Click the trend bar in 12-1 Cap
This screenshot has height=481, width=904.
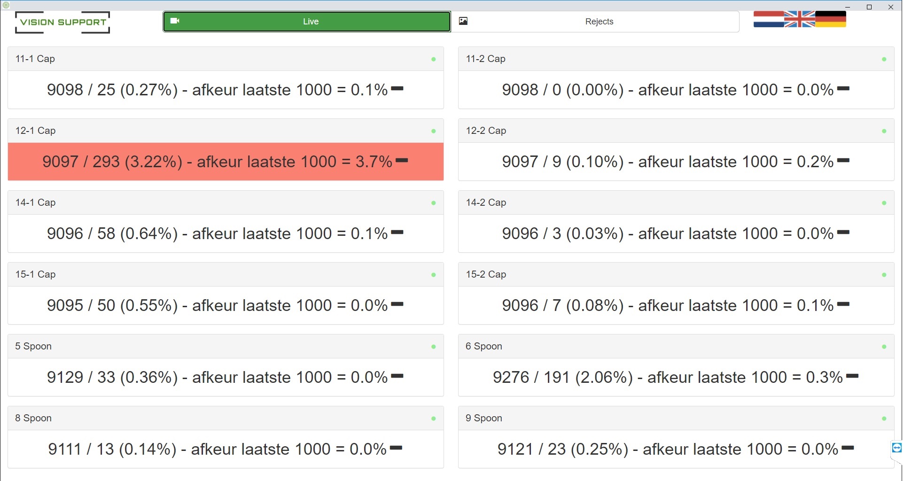click(402, 161)
